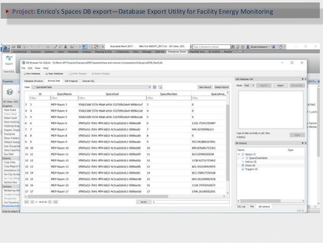Open the user account dropdown arrow

coord(269,47)
